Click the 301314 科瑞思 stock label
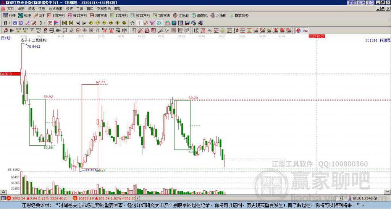Screen dimensions: 391x209 (378, 40)
